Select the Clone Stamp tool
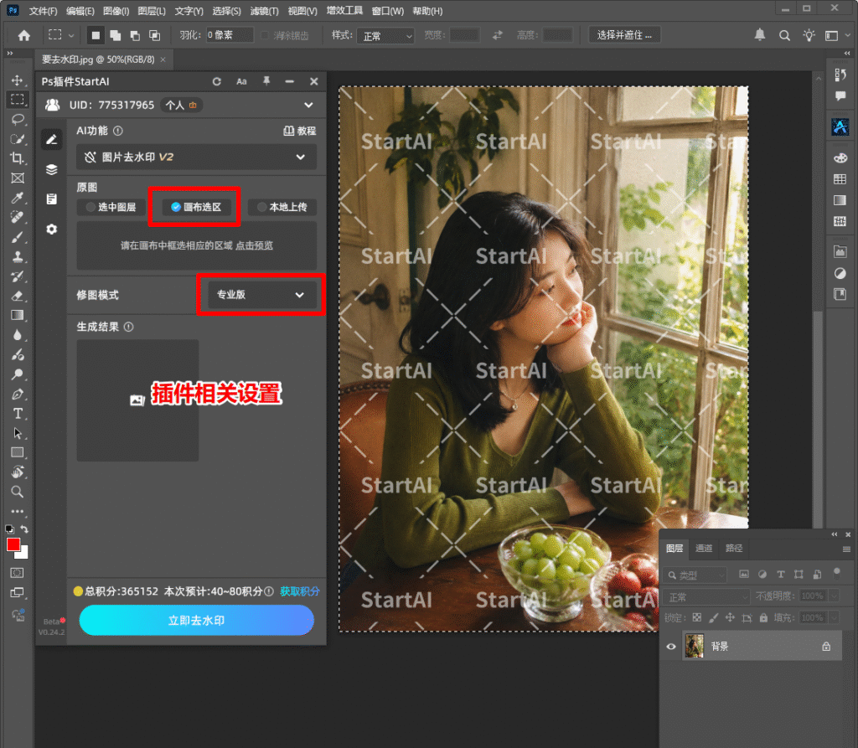 click(x=17, y=256)
